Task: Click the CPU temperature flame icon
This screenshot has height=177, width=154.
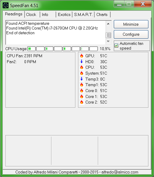Action: [82, 67]
